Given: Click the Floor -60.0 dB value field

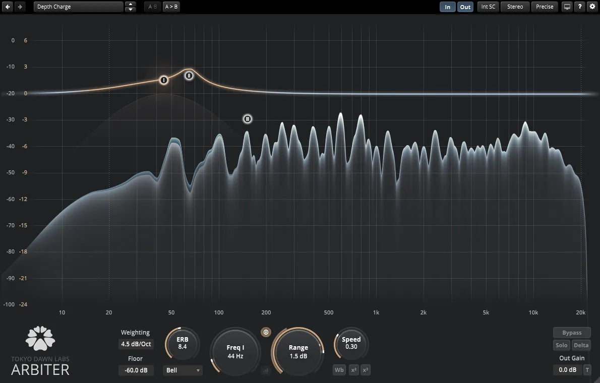Looking at the screenshot, I should pyautogui.click(x=136, y=370).
